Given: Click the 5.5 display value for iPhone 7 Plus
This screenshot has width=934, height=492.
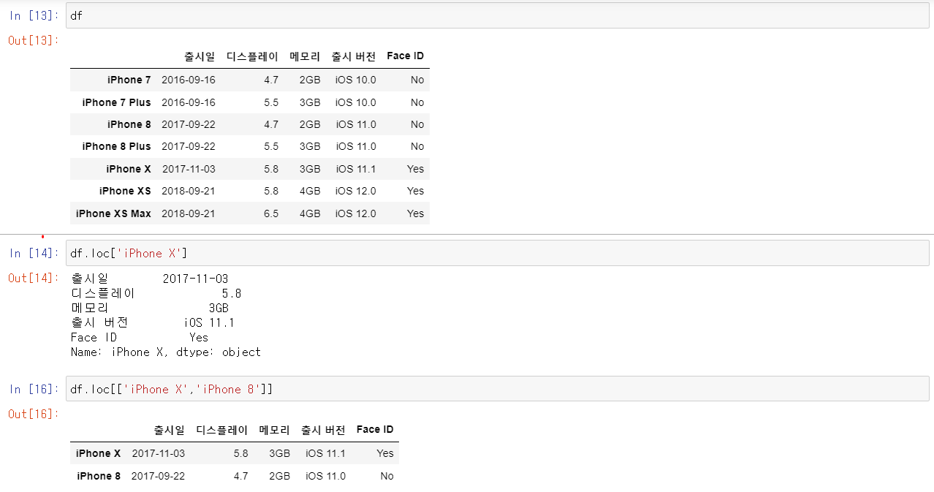Looking at the screenshot, I should point(271,102).
